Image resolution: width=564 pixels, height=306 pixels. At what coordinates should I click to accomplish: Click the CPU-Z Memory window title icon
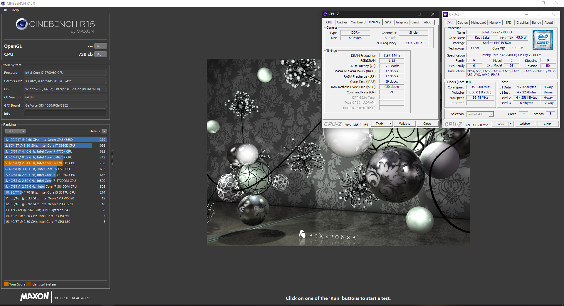pyautogui.click(x=325, y=14)
